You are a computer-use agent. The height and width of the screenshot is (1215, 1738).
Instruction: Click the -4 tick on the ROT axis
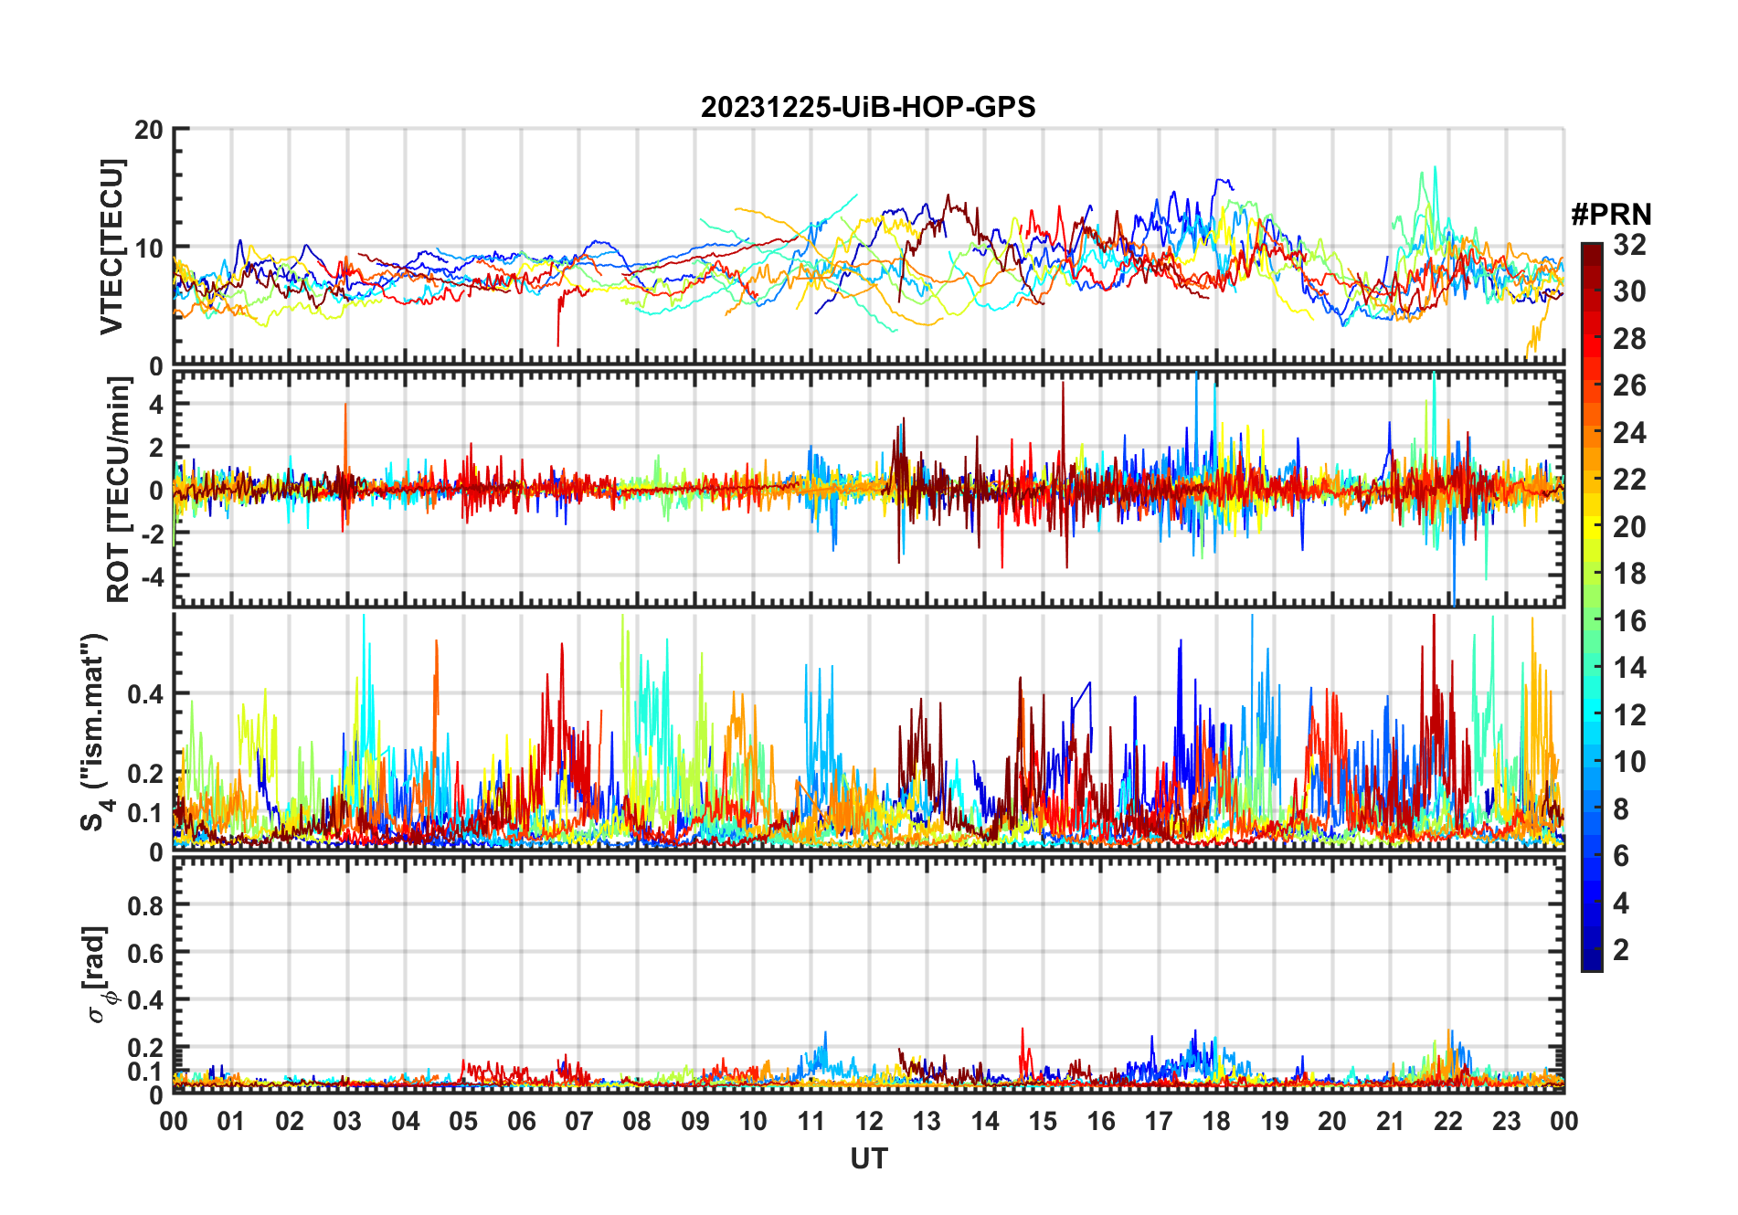152,576
